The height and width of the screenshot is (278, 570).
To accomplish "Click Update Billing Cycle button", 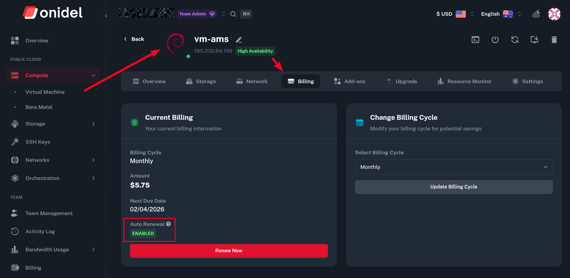I will point(453,187).
